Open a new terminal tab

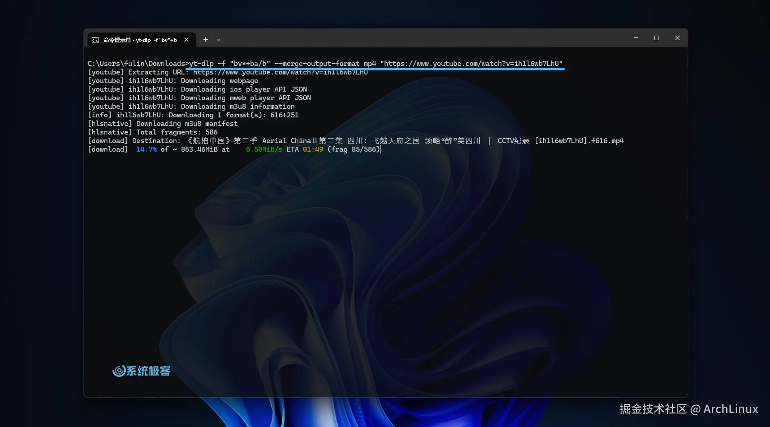click(x=205, y=40)
